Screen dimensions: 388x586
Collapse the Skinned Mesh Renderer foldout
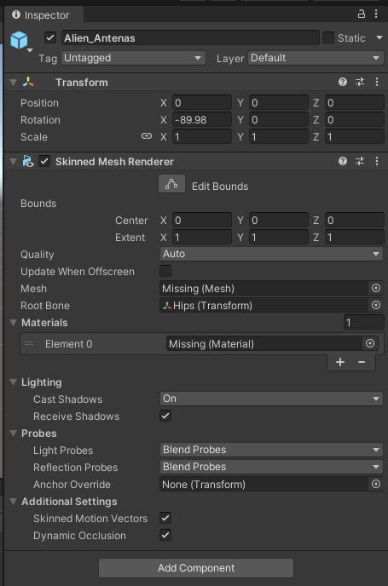point(13,162)
